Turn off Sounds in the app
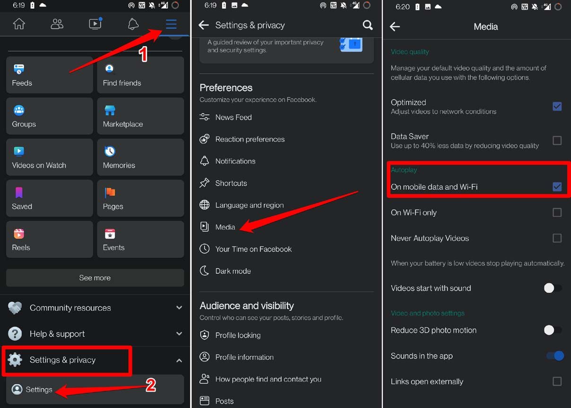 (x=555, y=356)
